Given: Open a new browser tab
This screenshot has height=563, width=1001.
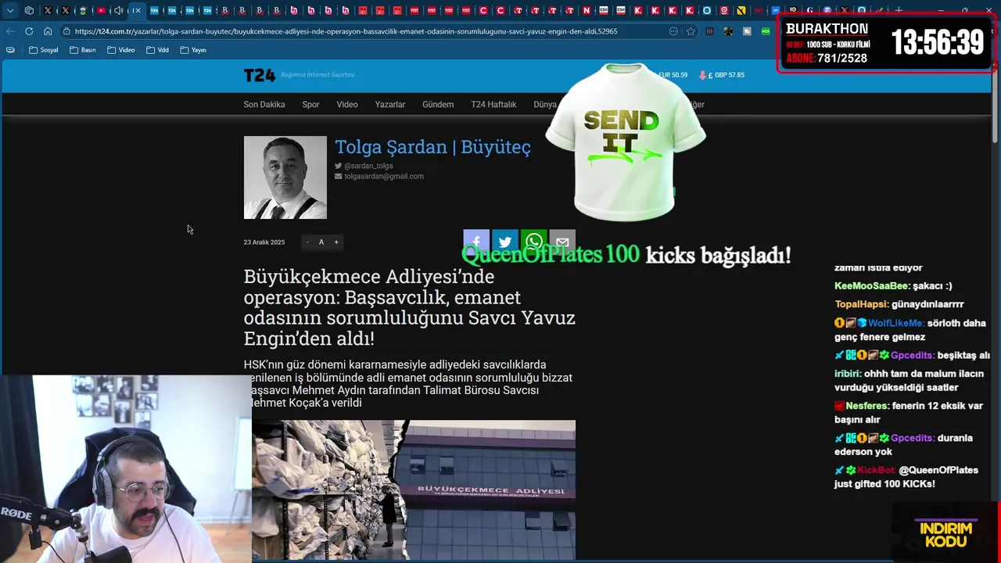Looking at the screenshot, I should (x=898, y=10).
